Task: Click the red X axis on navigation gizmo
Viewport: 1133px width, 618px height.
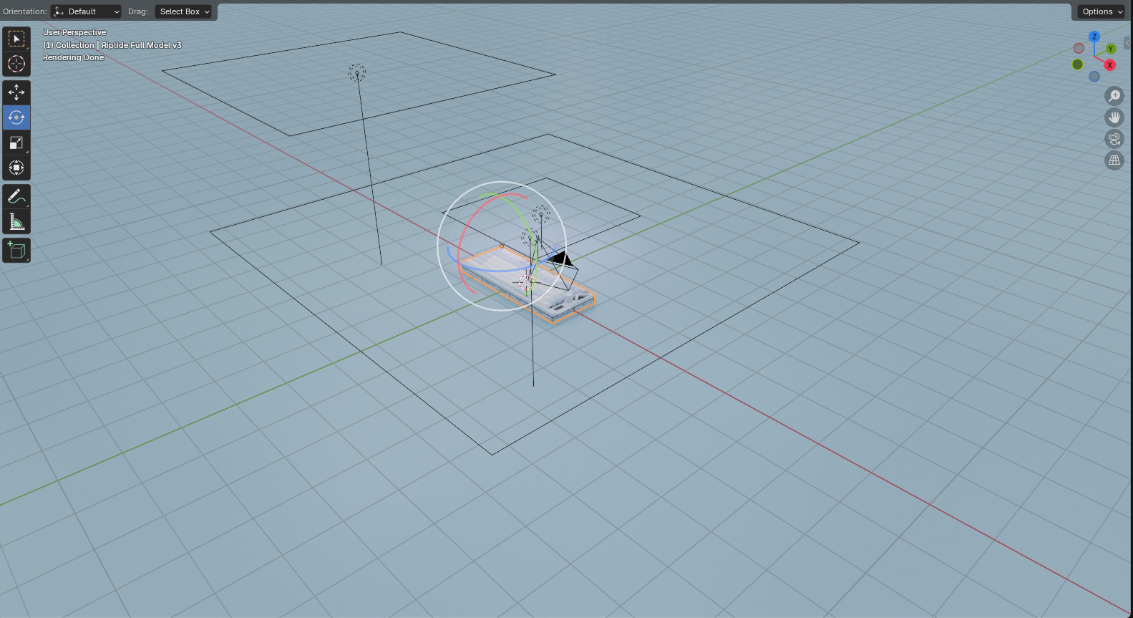Action: pyautogui.click(x=1109, y=65)
